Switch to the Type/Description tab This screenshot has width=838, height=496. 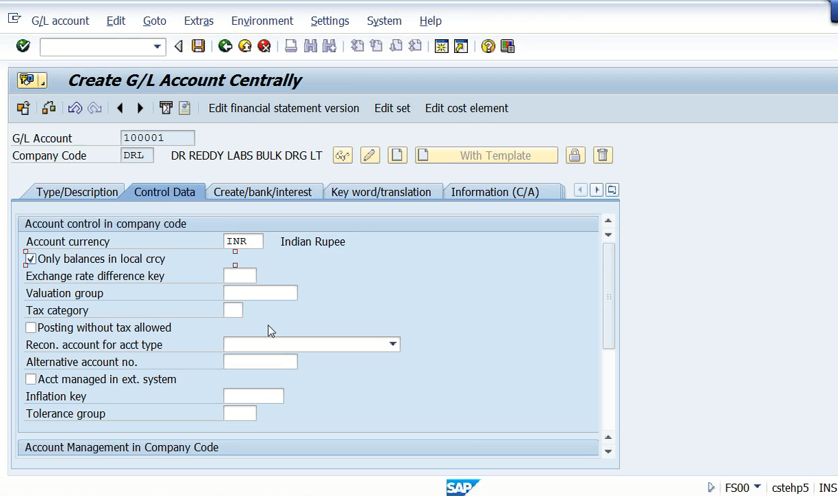[77, 192]
